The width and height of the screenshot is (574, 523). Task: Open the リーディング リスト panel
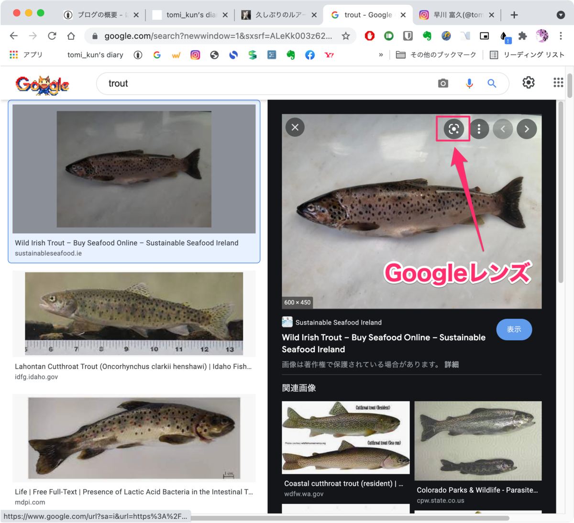point(527,55)
